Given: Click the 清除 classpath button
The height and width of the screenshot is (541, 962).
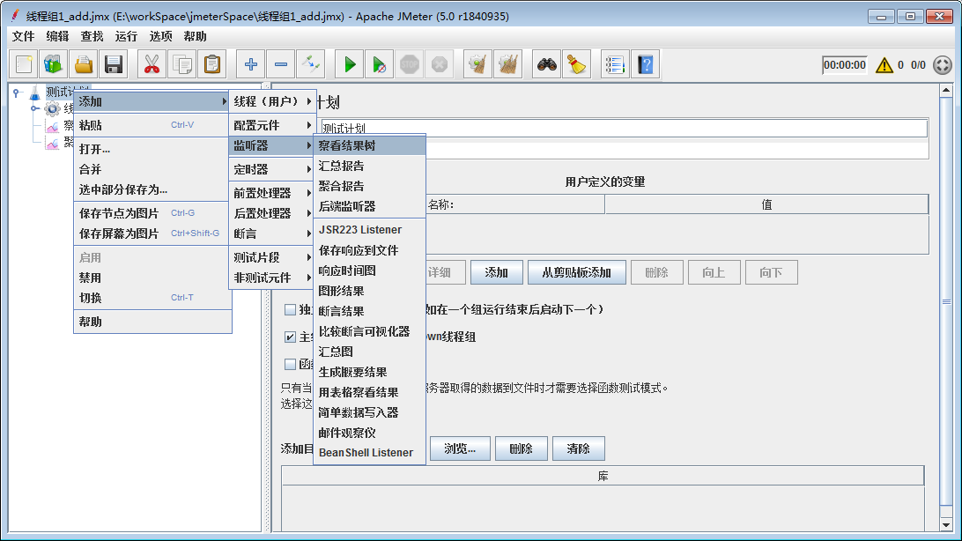Looking at the screenshot, I should [x=579, y=448].
